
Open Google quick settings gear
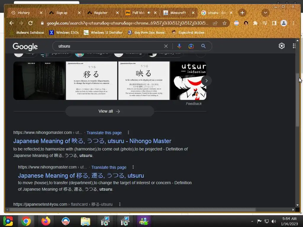(282, 46)
